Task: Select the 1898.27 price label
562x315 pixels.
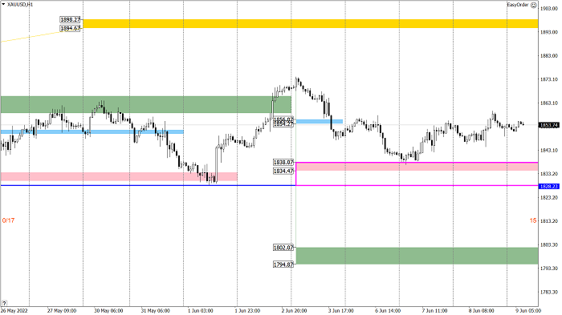Action: tap(71, 20)
